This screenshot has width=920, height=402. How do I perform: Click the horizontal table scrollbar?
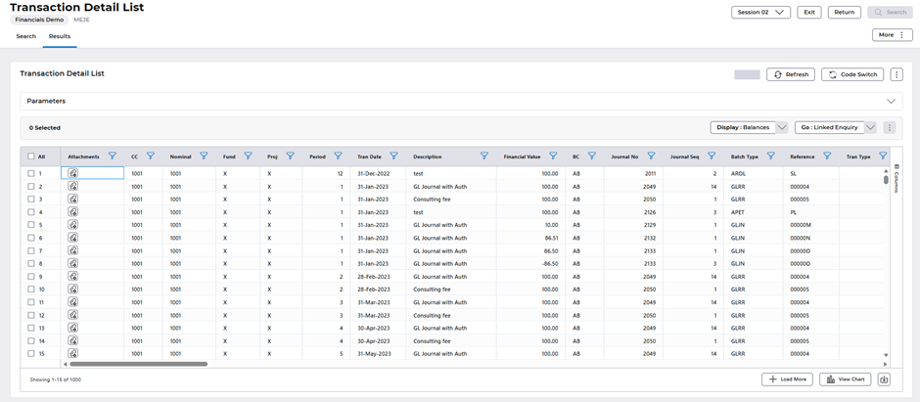coord(138,364)
